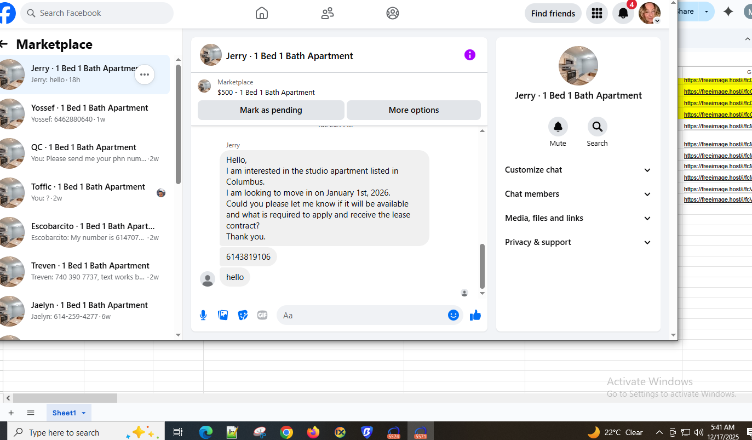
Task: Show hidden system tray icons chevron
Action: (x=659, y=432)
